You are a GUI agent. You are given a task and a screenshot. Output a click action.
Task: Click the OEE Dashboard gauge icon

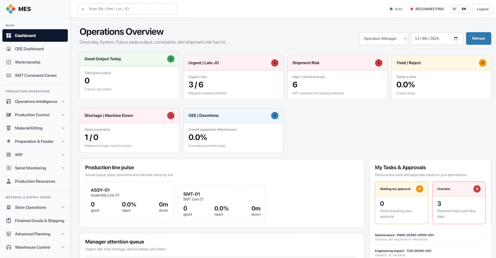point(9,49)
